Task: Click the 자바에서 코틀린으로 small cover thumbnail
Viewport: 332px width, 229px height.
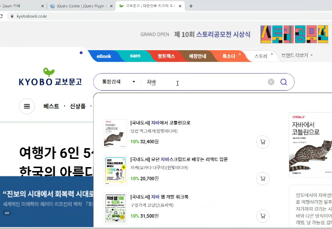Action: pos(115,134)
